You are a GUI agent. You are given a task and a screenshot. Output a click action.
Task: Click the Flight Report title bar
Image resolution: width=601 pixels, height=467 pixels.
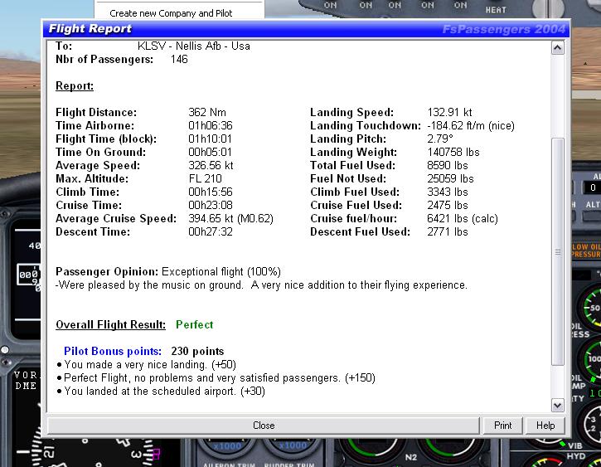tap(249, 29)
